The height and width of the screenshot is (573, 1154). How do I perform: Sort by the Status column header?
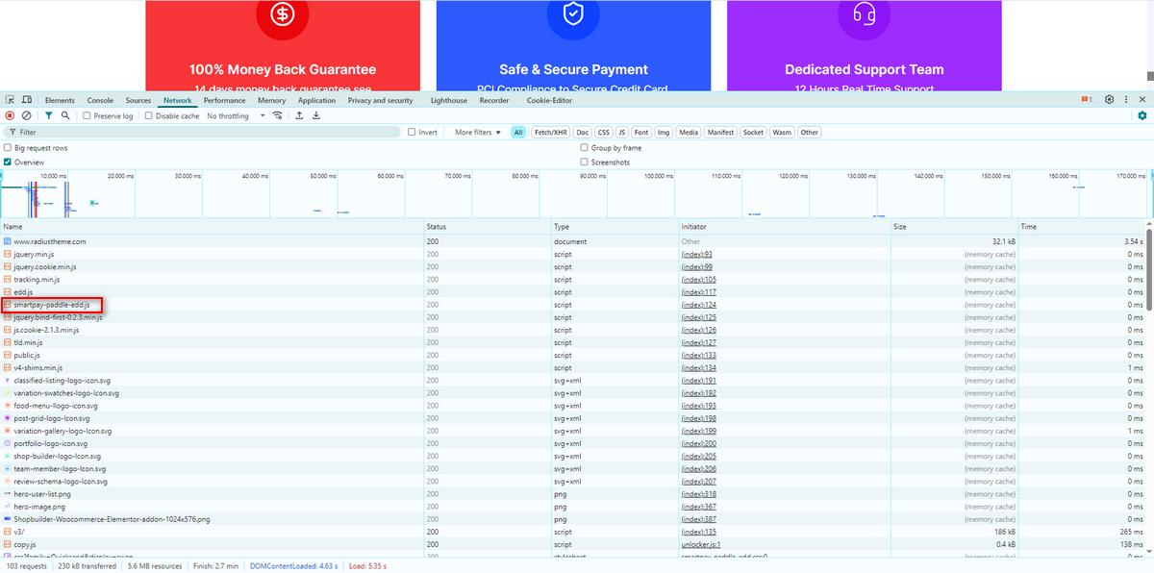(x=487, y=227)
